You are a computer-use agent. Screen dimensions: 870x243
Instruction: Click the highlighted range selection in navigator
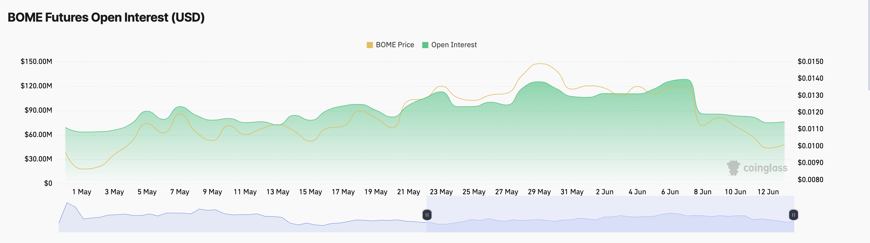click(610, 214)
